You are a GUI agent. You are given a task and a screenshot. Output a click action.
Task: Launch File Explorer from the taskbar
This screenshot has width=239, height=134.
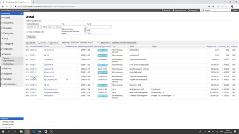click(21, 131)
